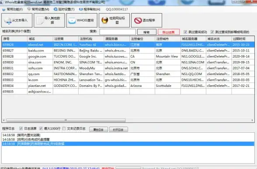Start the WHOIS查询 lookup
Image resolution: width=257 pixels, height=169 pixels.
pyautogui.click(x=82, y=20)
